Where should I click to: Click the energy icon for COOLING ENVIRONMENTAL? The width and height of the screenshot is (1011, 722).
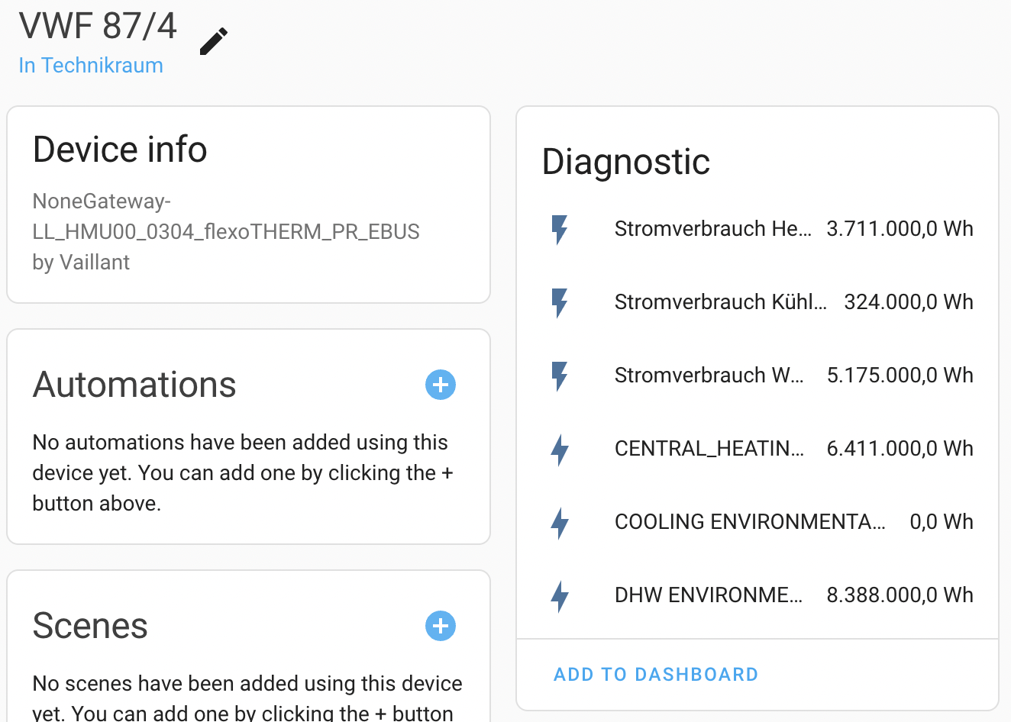pyautogui.click(x=560, y=523)
